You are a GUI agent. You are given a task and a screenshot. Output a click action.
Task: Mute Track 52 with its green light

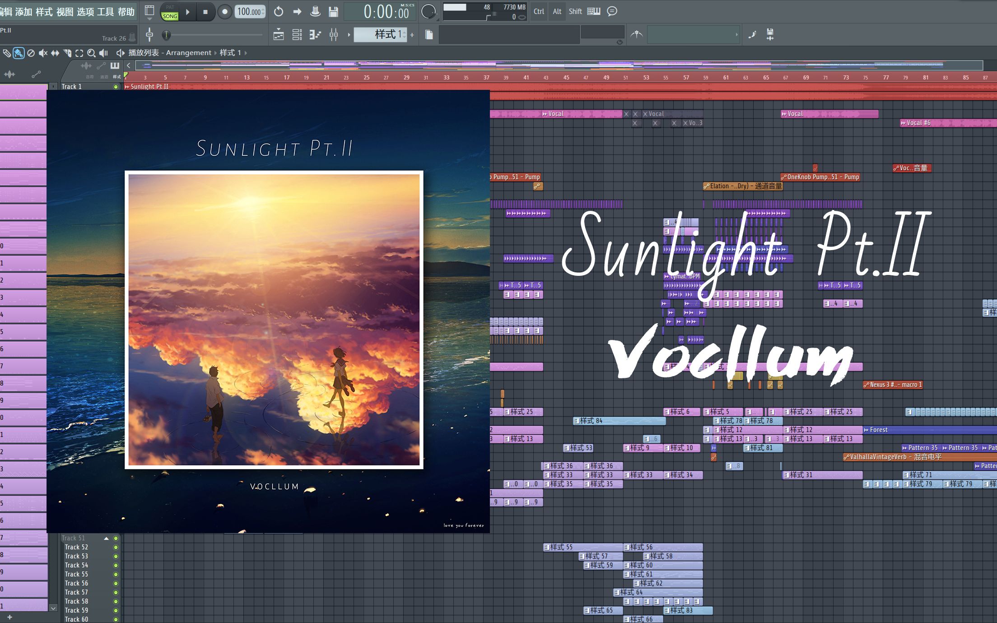pyautogui.click(x=116, y=547)
